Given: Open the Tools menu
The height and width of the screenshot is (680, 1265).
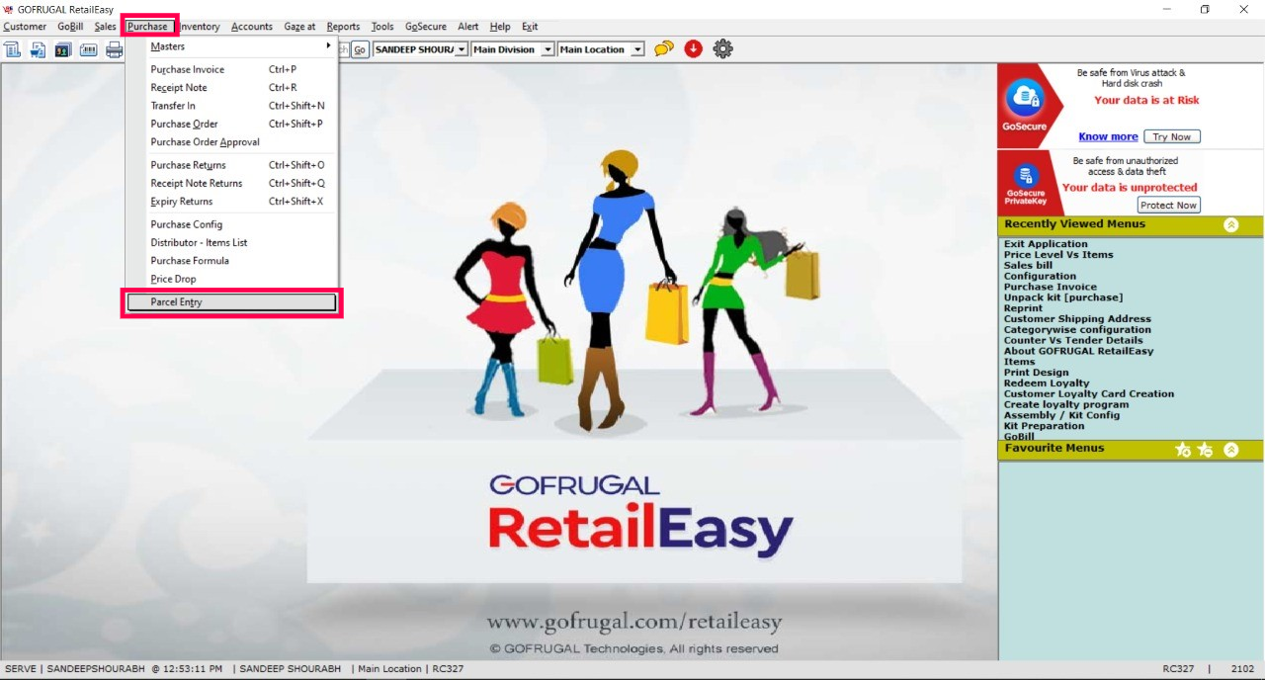Looking at the screenshot, I should pyautogui.click(x=382, y=27).
